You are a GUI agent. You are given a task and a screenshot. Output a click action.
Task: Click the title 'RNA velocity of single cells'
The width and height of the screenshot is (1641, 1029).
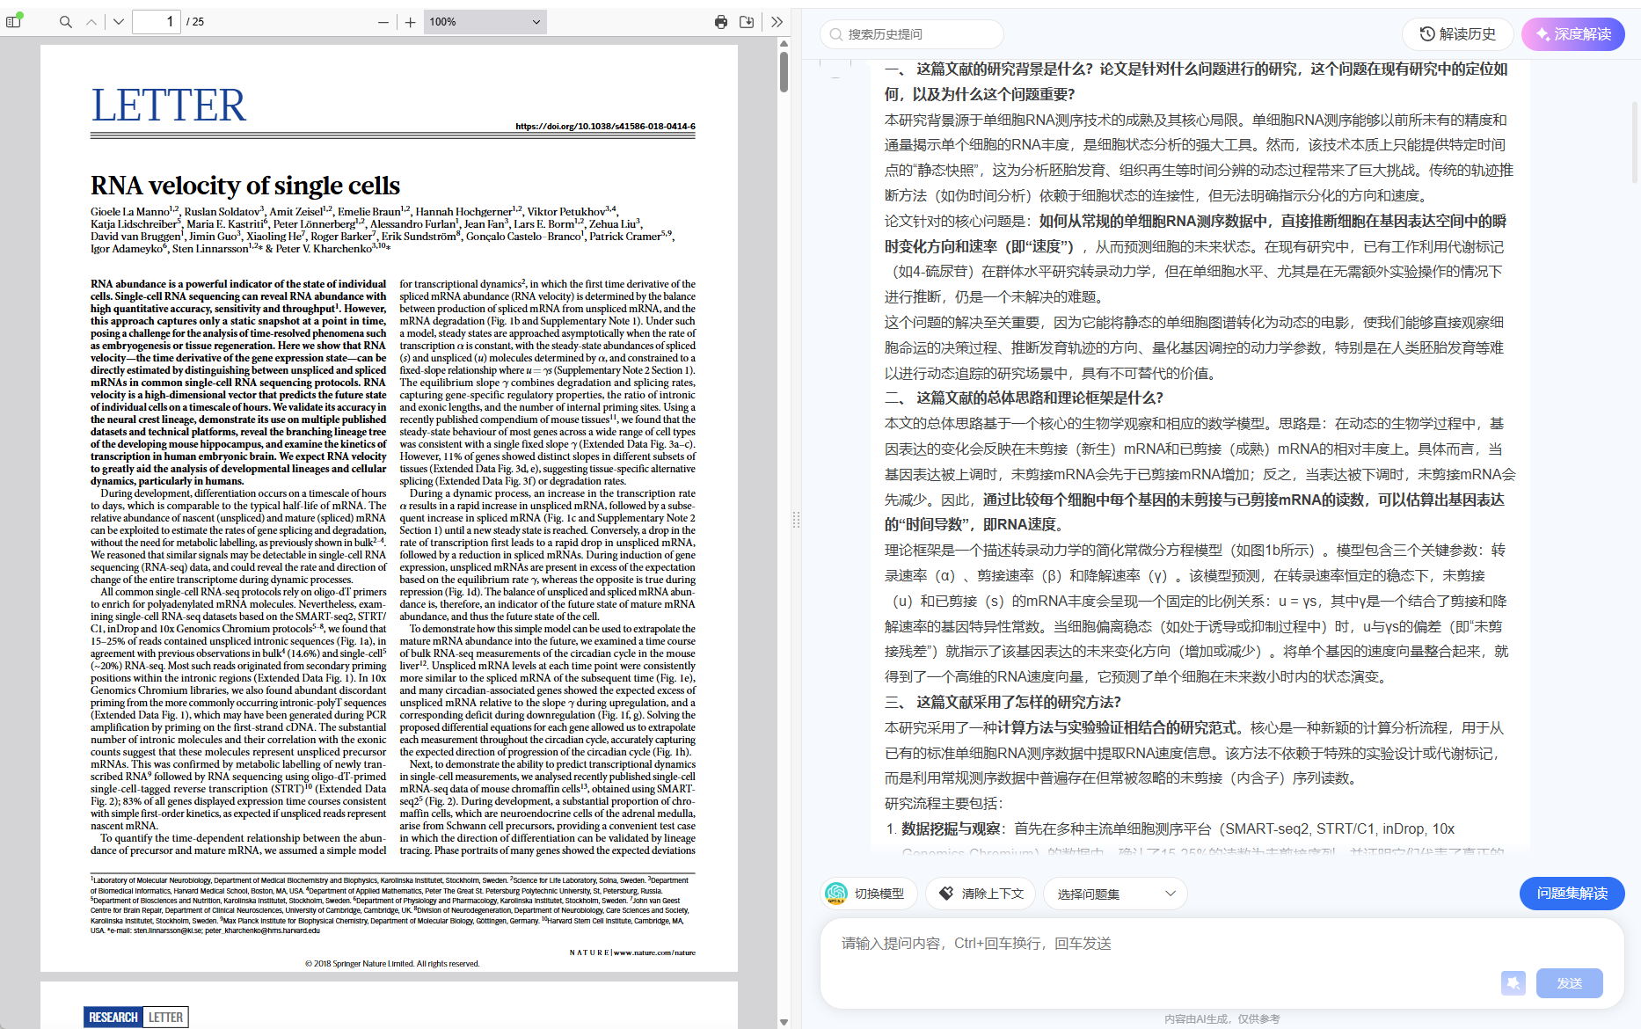click(x=245, y=186)
